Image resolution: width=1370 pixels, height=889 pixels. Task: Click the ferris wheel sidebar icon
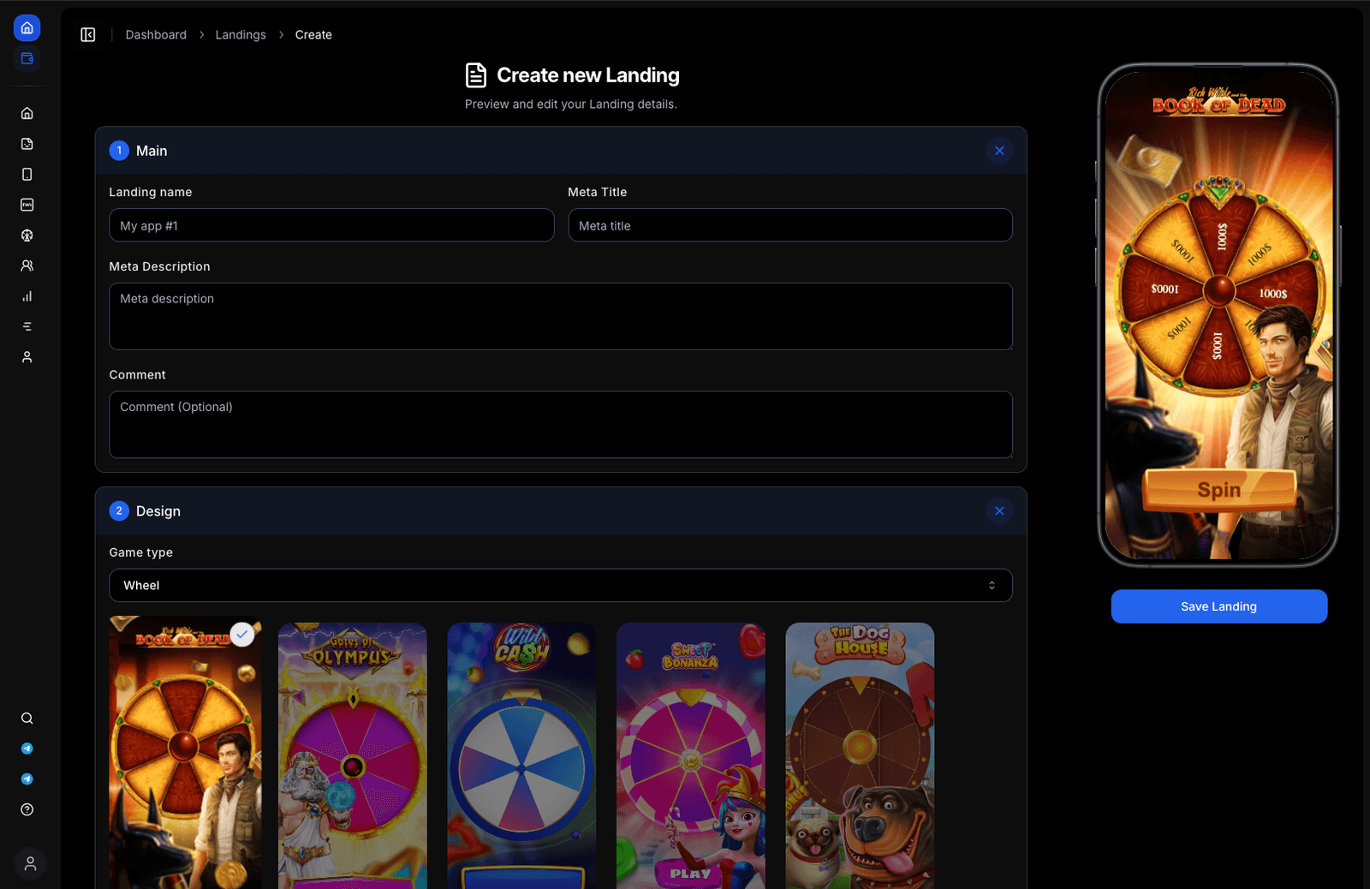pos(27,236)
